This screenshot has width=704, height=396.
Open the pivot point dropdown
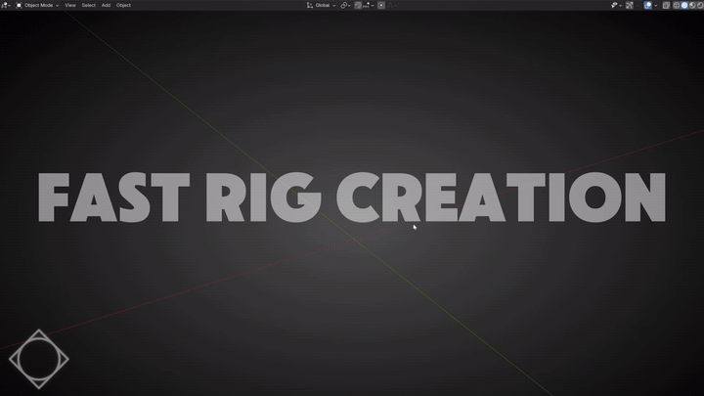point(345,6)
